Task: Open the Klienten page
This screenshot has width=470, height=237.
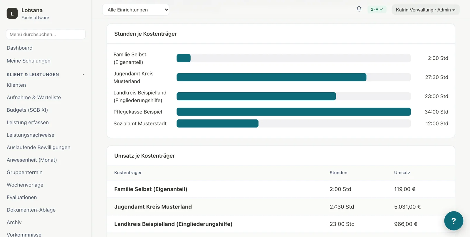Action: [x=16, y=85]
